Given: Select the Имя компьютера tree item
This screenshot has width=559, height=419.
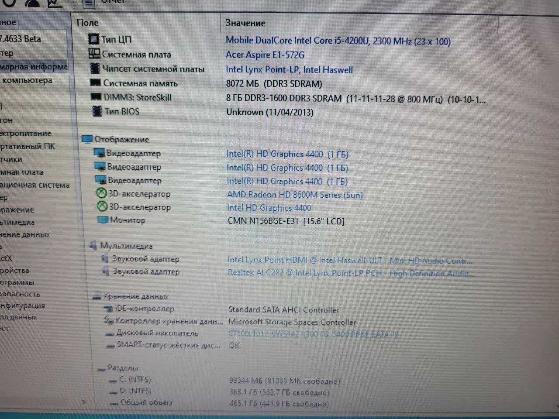Looking at the screenshot, I should point(26,80).
